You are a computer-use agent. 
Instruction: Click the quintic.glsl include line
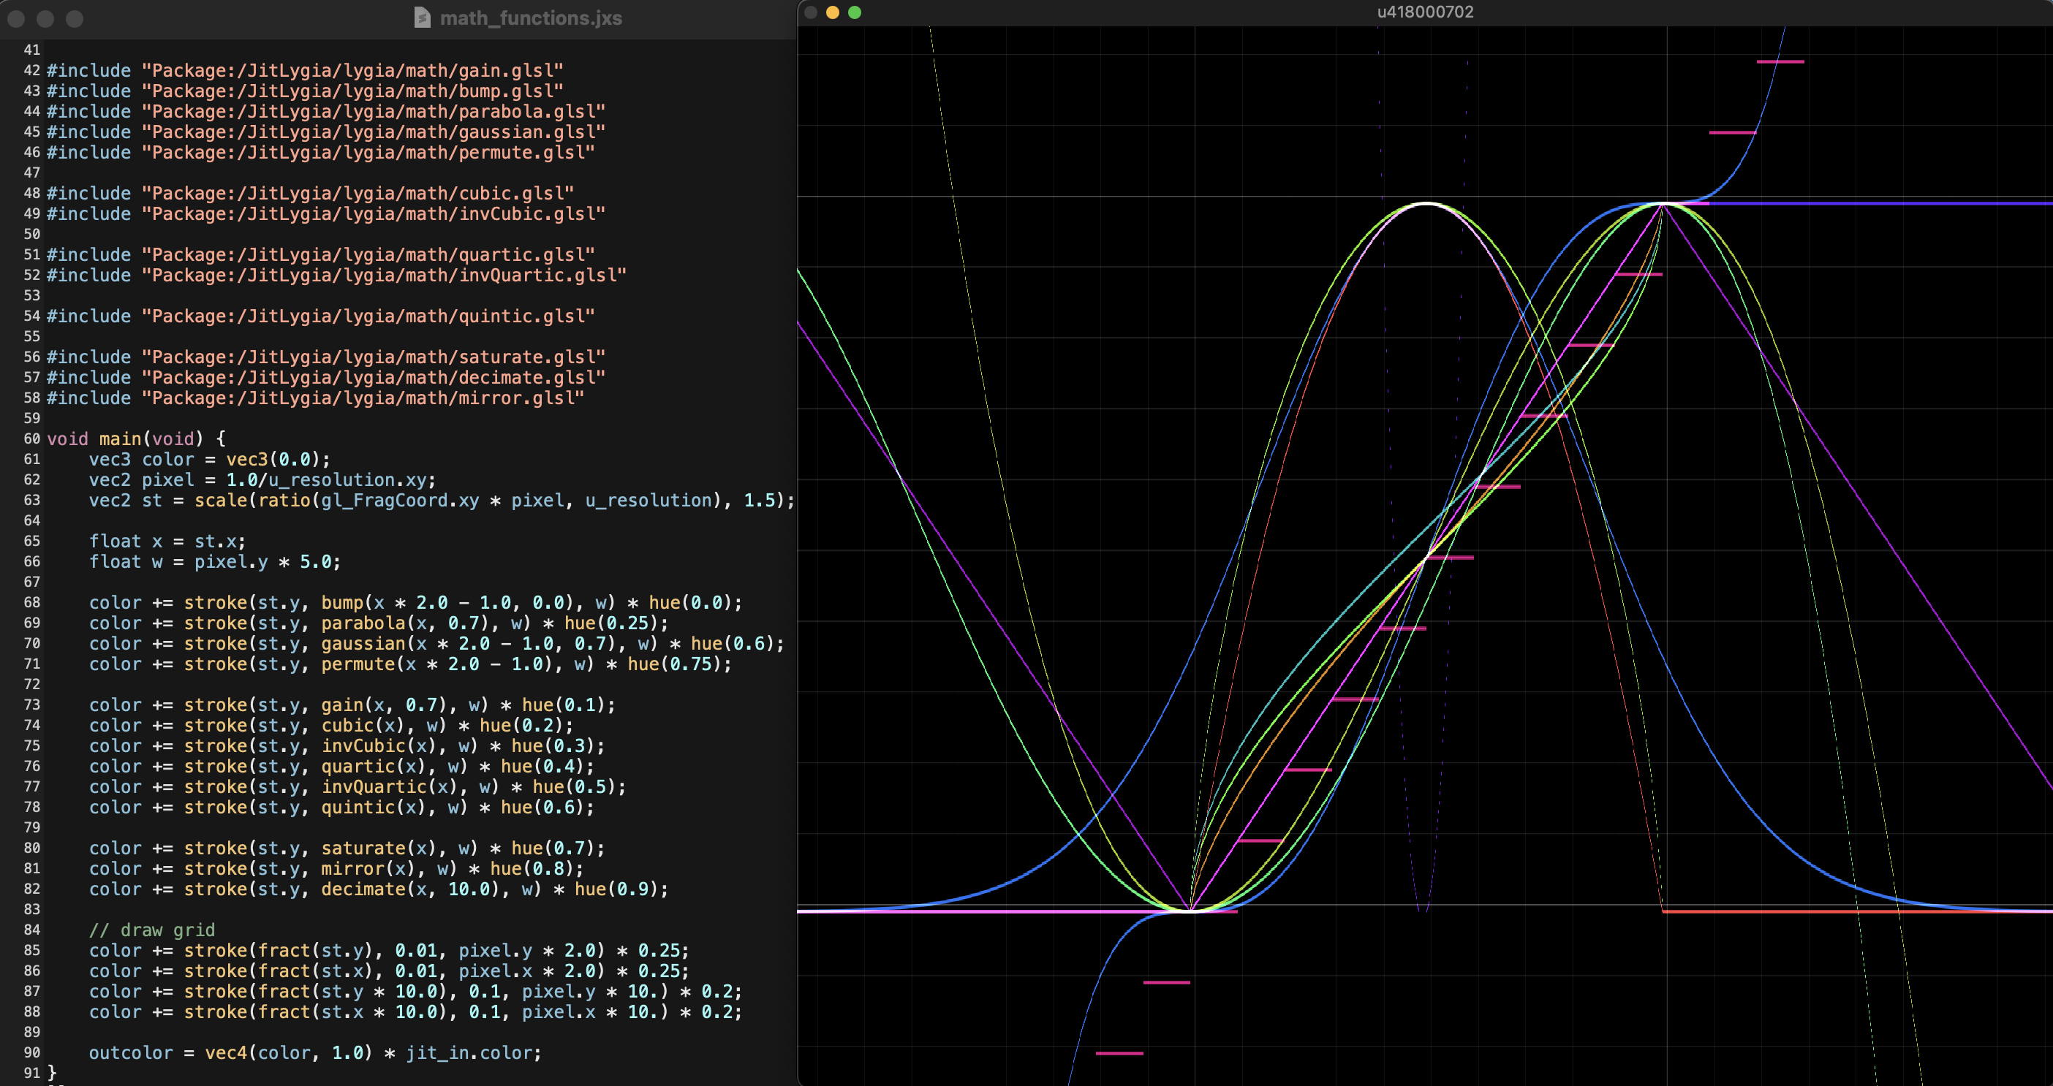coord(320,316)
